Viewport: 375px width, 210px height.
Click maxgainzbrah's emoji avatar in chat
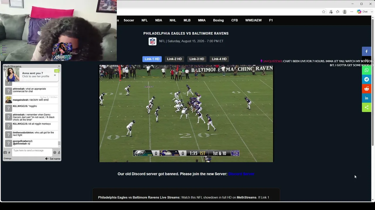(x=8, y=100)
